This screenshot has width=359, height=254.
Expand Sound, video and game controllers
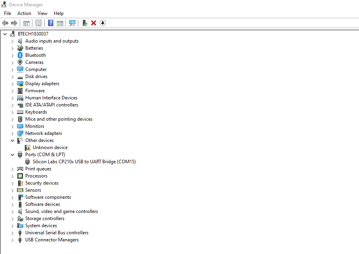tap(12, 212)
